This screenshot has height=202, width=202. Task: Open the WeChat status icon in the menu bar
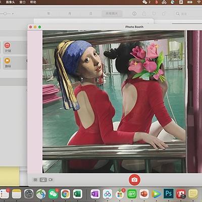pos(146,2)
